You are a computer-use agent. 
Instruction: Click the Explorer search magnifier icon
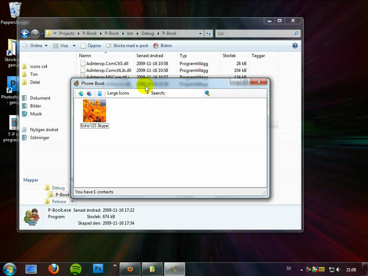[296, 33]
